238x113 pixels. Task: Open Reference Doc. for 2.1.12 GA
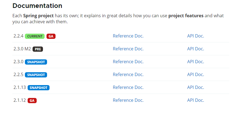click(128, 100)
